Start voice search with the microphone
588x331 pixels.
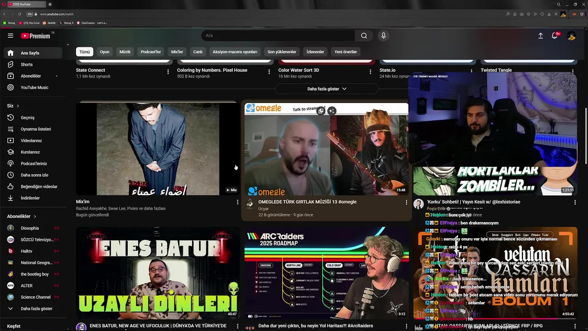click(384, 35)
